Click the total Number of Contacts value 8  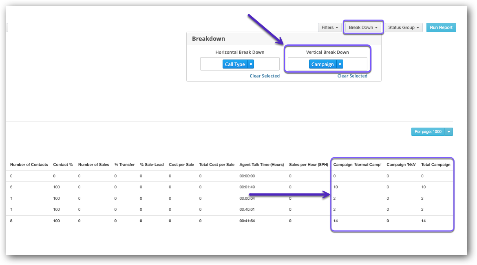pyautogui.click(x=11, y=221)
